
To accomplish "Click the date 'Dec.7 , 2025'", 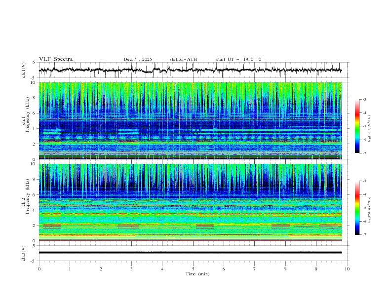I will coord(138,59).
